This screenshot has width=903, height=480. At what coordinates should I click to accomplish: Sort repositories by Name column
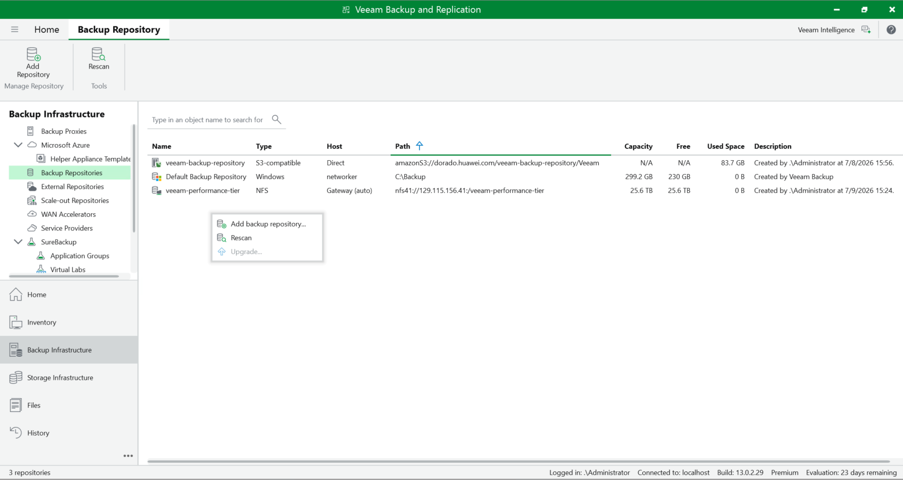(162, 146)
